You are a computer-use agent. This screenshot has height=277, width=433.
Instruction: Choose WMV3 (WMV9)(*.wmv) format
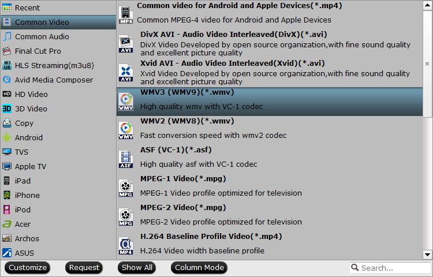270,102
